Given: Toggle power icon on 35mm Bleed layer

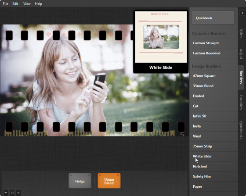Looking at the screenshot, I should (x=118, y=175).
